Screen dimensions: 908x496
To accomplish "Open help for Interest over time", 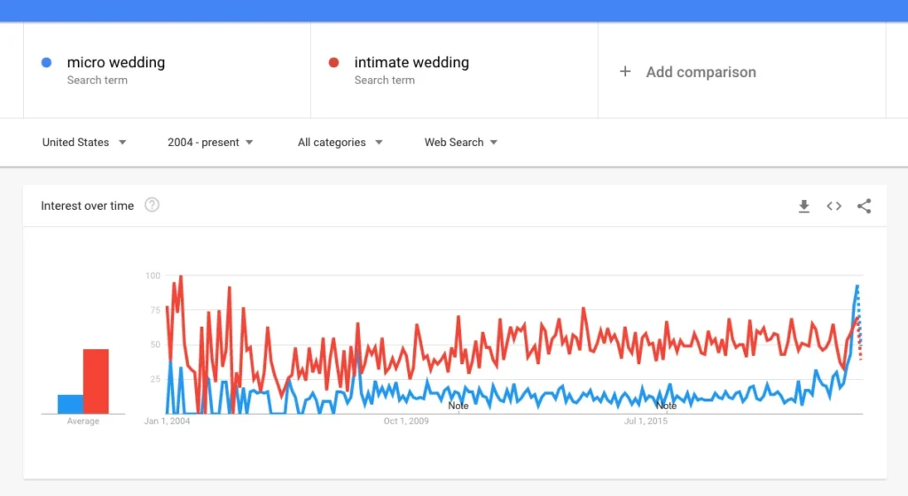I will coord(152,205).
